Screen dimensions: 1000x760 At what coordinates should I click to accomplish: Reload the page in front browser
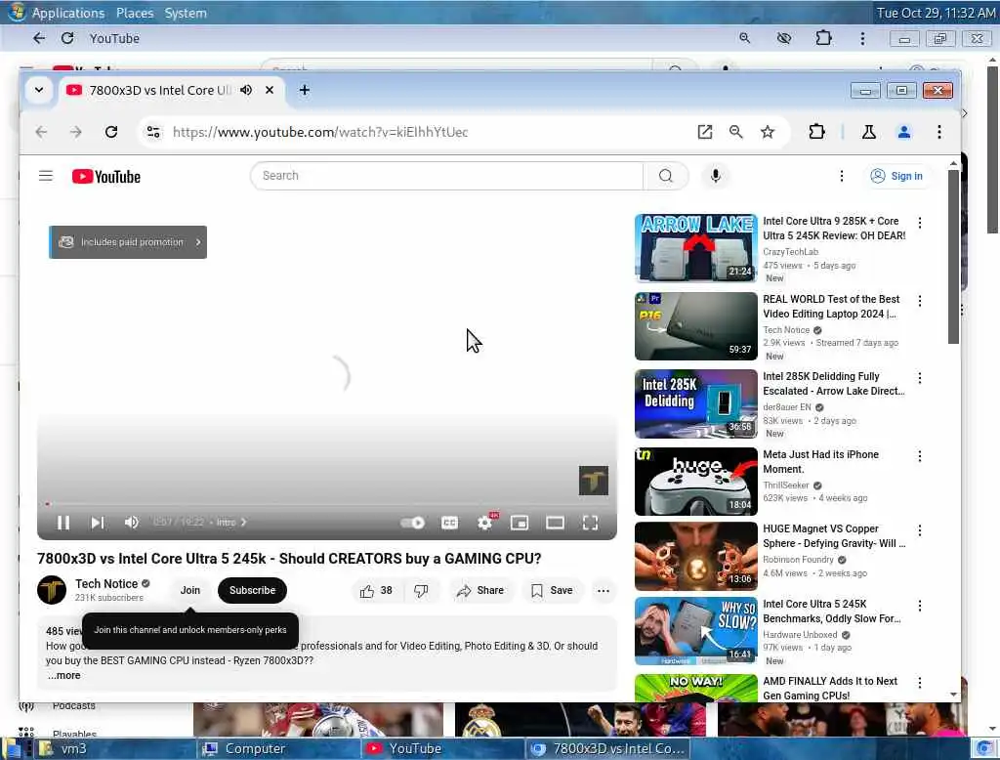click(111, 132)
